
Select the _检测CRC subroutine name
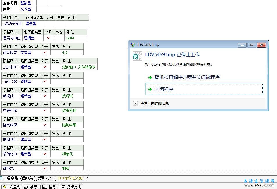pos(10,67)
